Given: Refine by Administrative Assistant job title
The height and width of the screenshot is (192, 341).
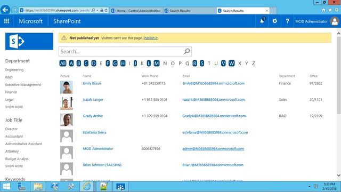Looking at the screenshot, I should pyautogui.click(x=23, y=143).
